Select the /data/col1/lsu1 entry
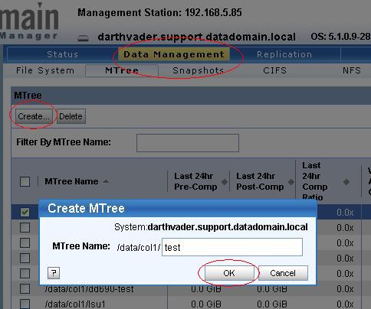This screenshot has width=371, height=309. 75,304
